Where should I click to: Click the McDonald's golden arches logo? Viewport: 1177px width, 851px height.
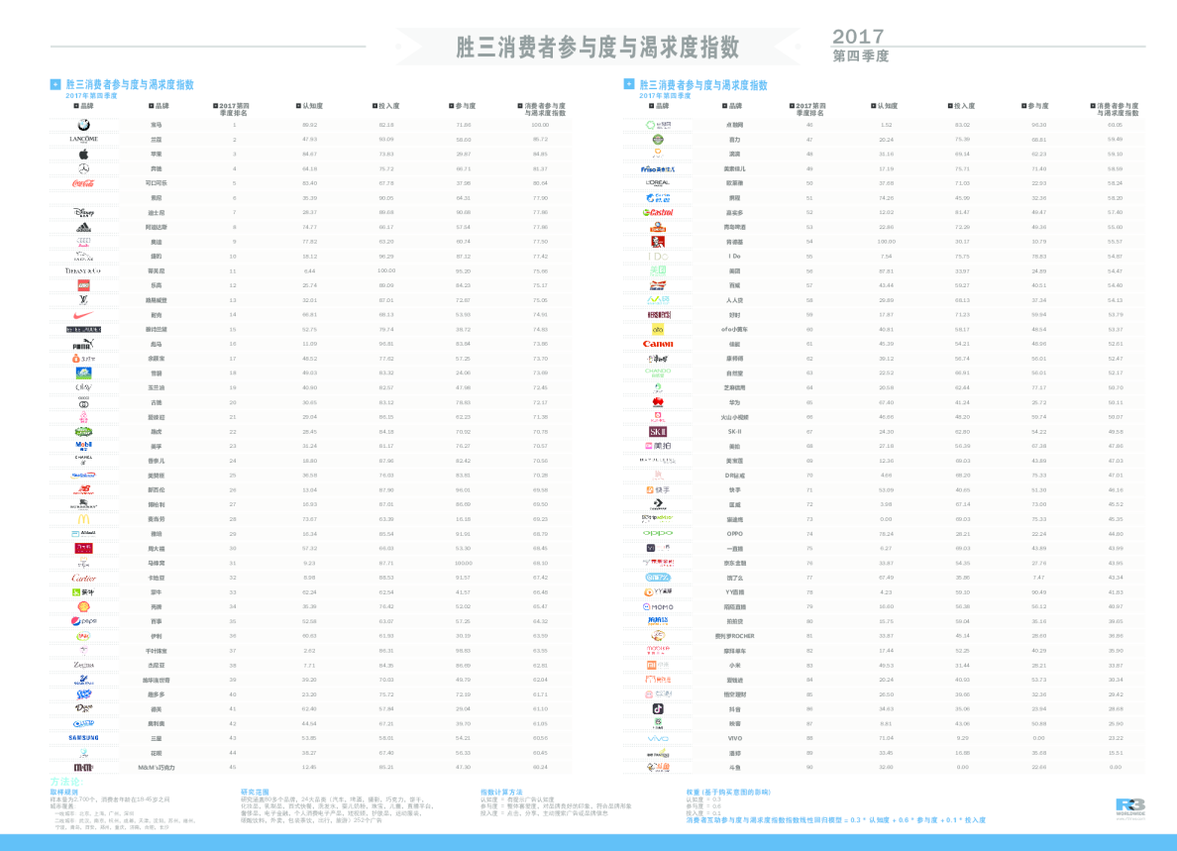[x=84, y=518]
